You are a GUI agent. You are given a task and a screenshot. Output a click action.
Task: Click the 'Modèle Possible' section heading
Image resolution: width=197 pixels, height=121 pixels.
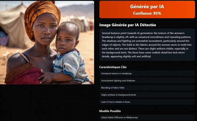pyautogui.click(x=110, y=111)
